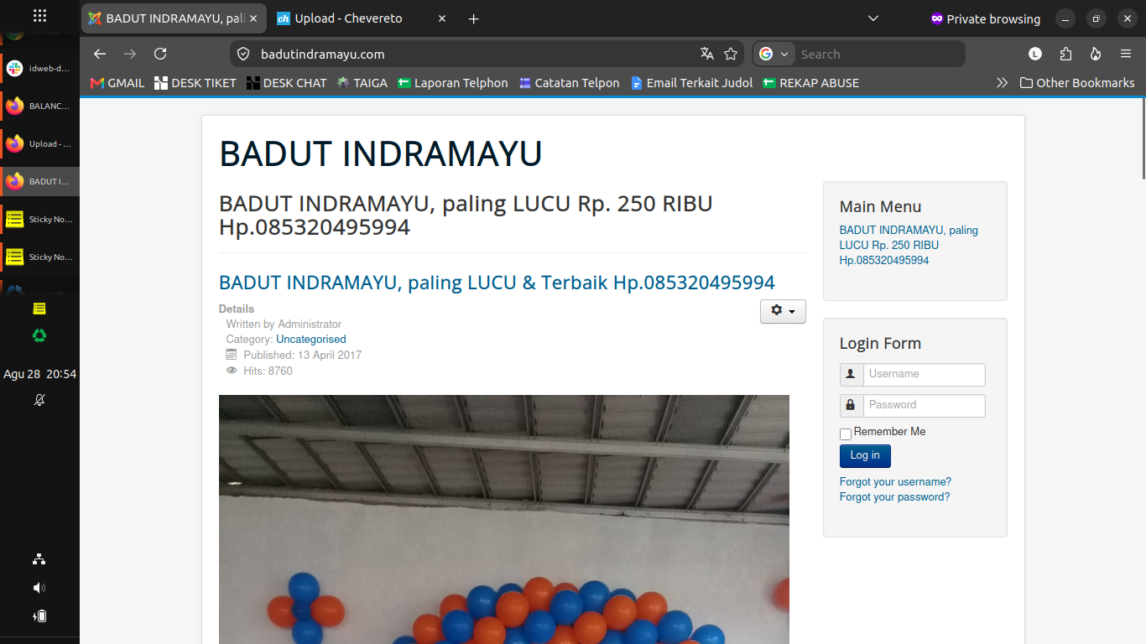Click the BADUT INDRAMAYU site title

tap(381, 154)
